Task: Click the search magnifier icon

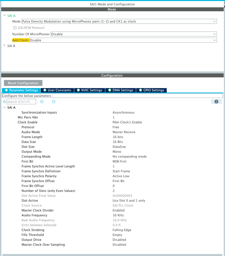Action: click(4, 101)
